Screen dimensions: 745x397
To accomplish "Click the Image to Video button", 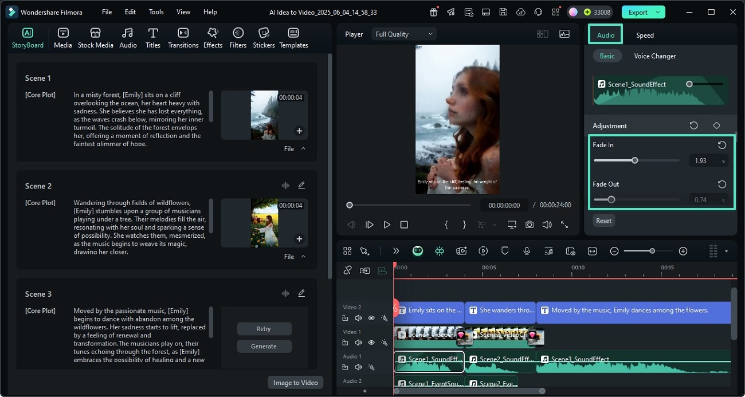I will (295, 383).
